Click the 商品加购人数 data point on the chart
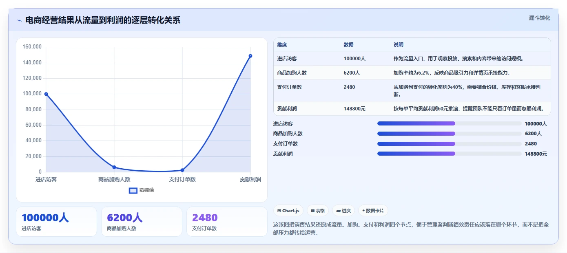Viewport: 567px width, 253px height. pyautogui.click(x=114, y=167)
